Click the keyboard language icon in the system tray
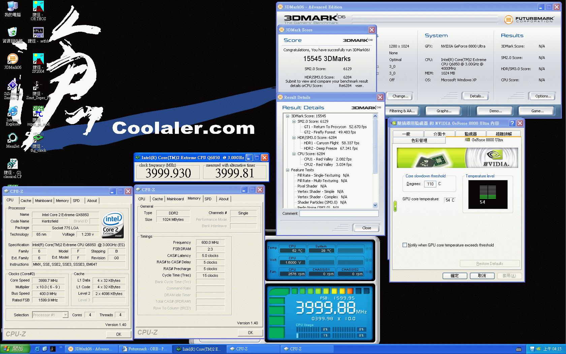Screen dimensions: 566x354 click(x=519, y=349)
